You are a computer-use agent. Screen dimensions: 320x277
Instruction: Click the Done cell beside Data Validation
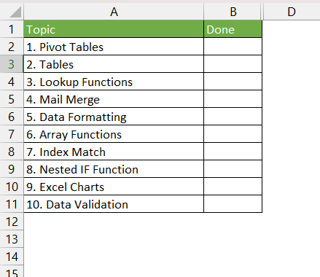233,204
